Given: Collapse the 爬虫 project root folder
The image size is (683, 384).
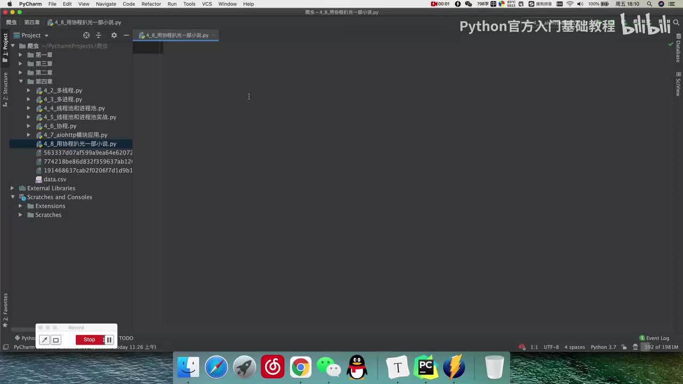Looking at the screenshot, I should 13,46.
